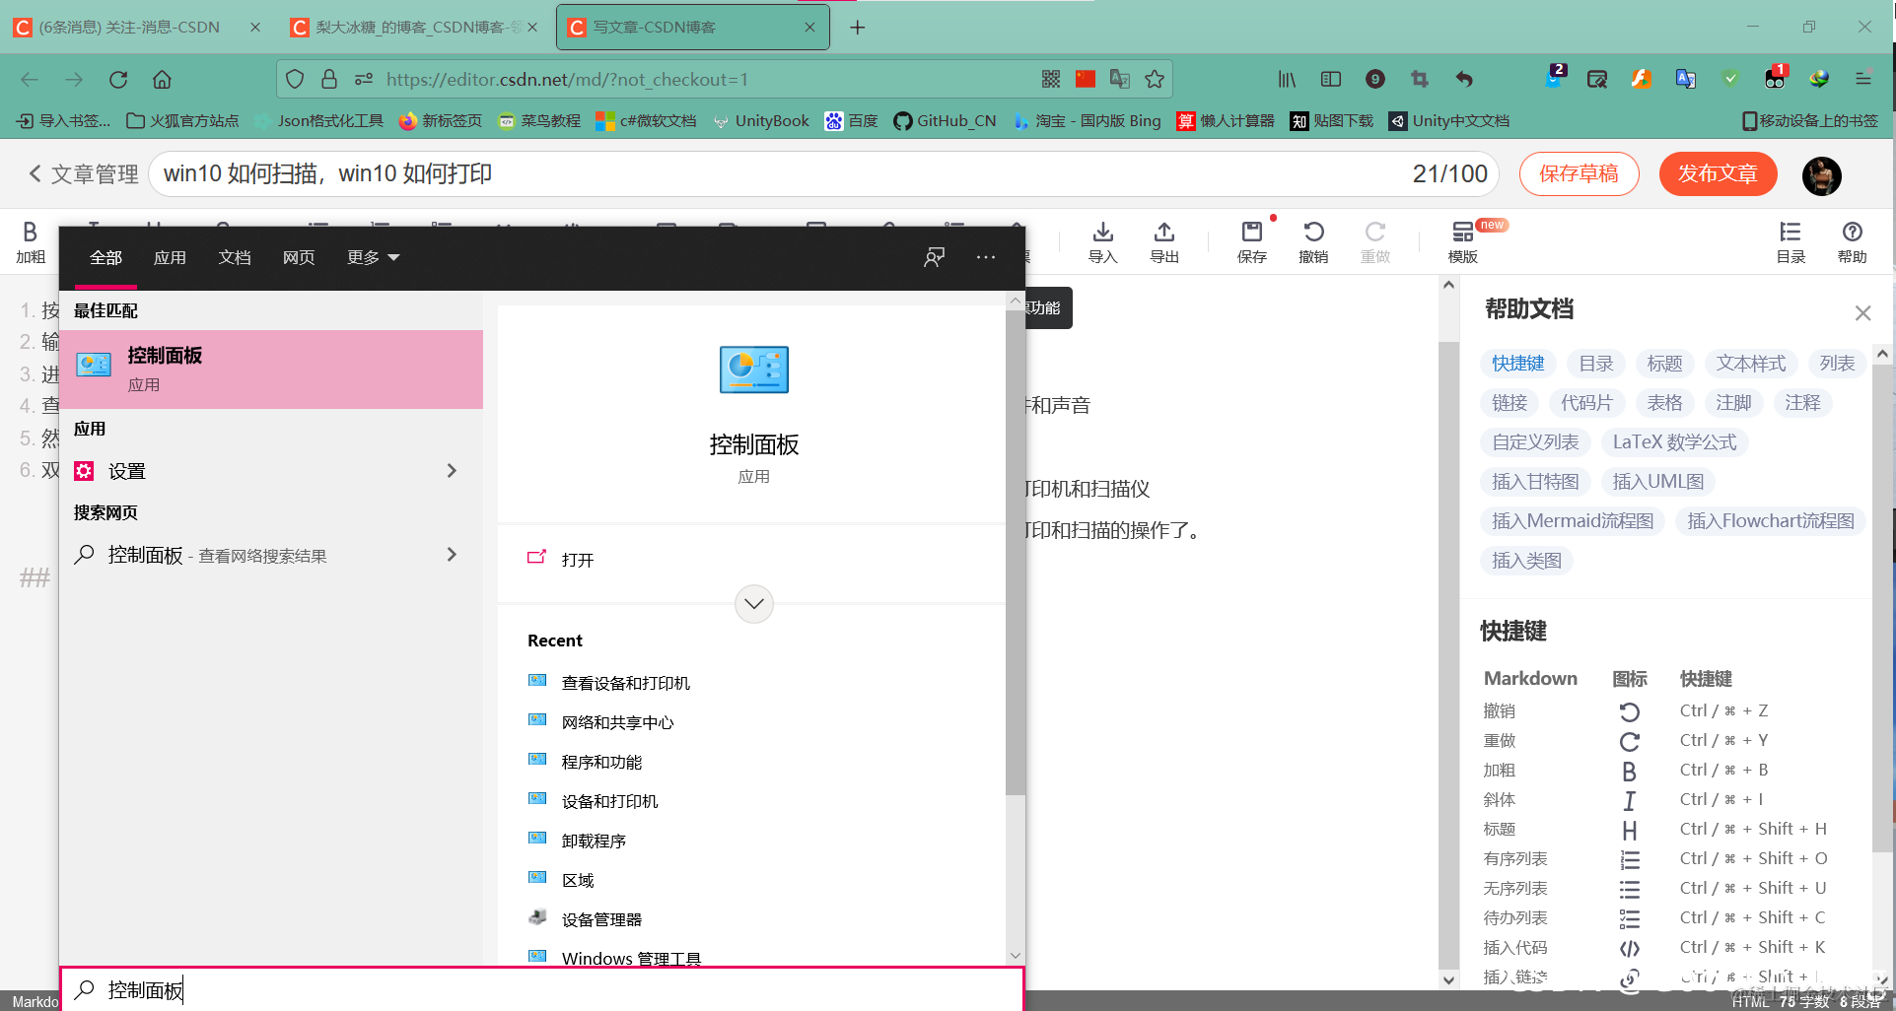Click the chevron below 打开 for more actions
The width and height of the screenshot is (1896, 1011).
[x=753, y=603]
